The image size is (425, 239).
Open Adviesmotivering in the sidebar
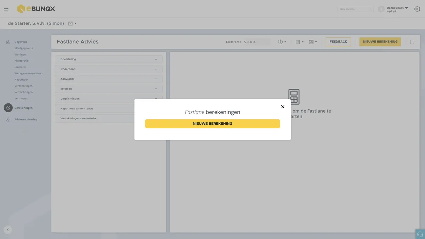coord(25,120)
